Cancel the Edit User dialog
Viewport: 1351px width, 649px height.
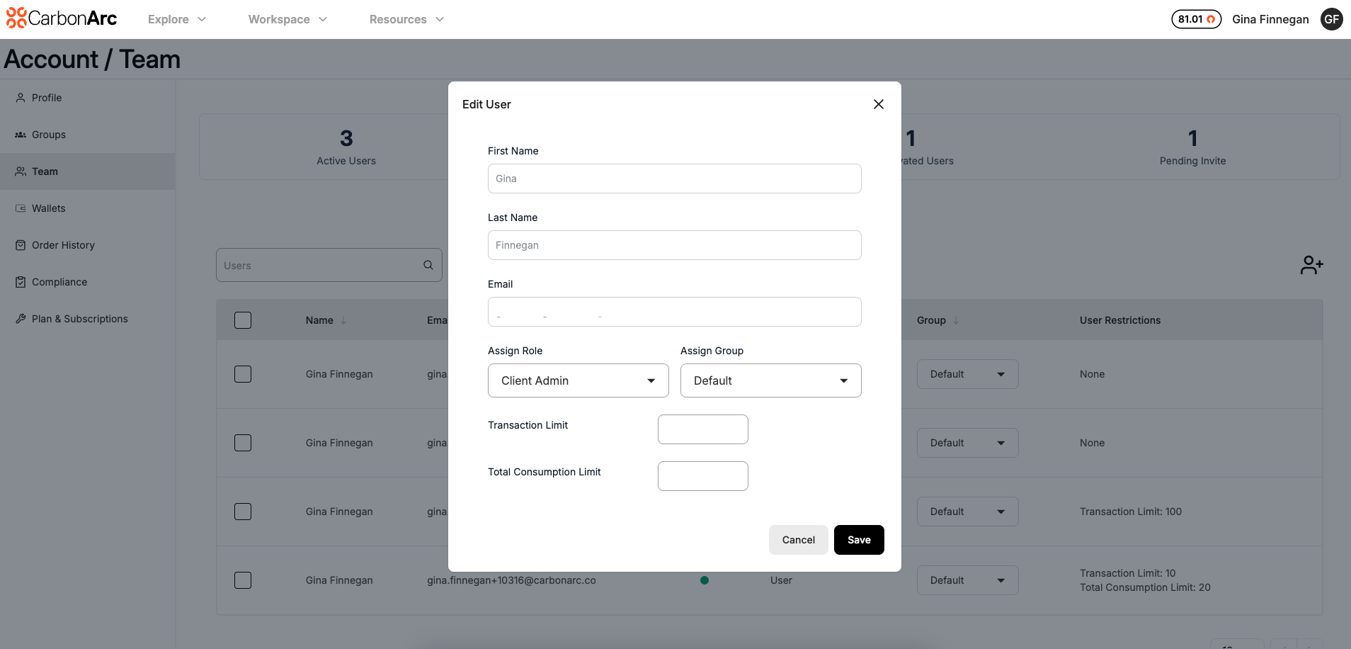(x=798, y=539)
